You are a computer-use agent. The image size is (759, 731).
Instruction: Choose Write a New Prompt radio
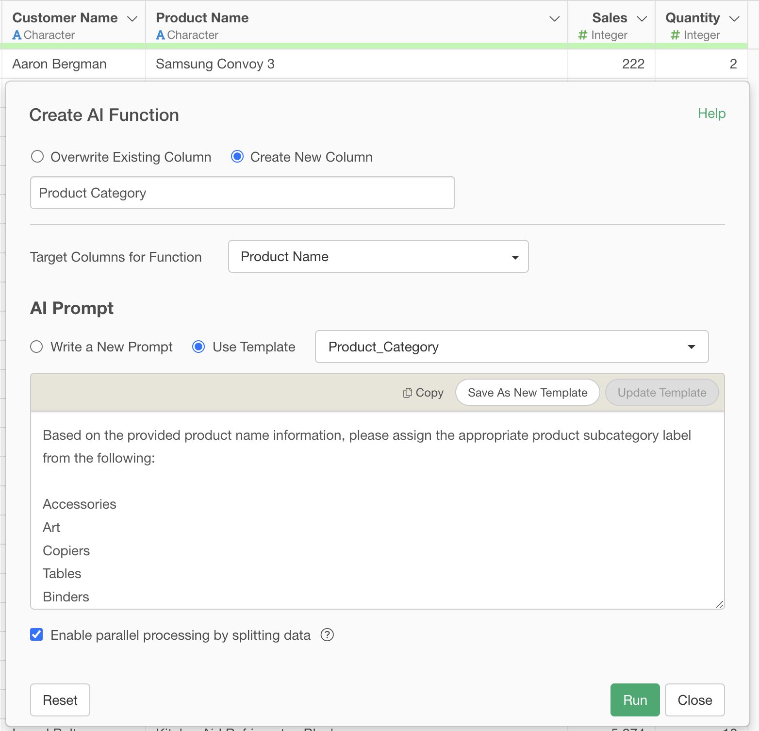[37, 347]
